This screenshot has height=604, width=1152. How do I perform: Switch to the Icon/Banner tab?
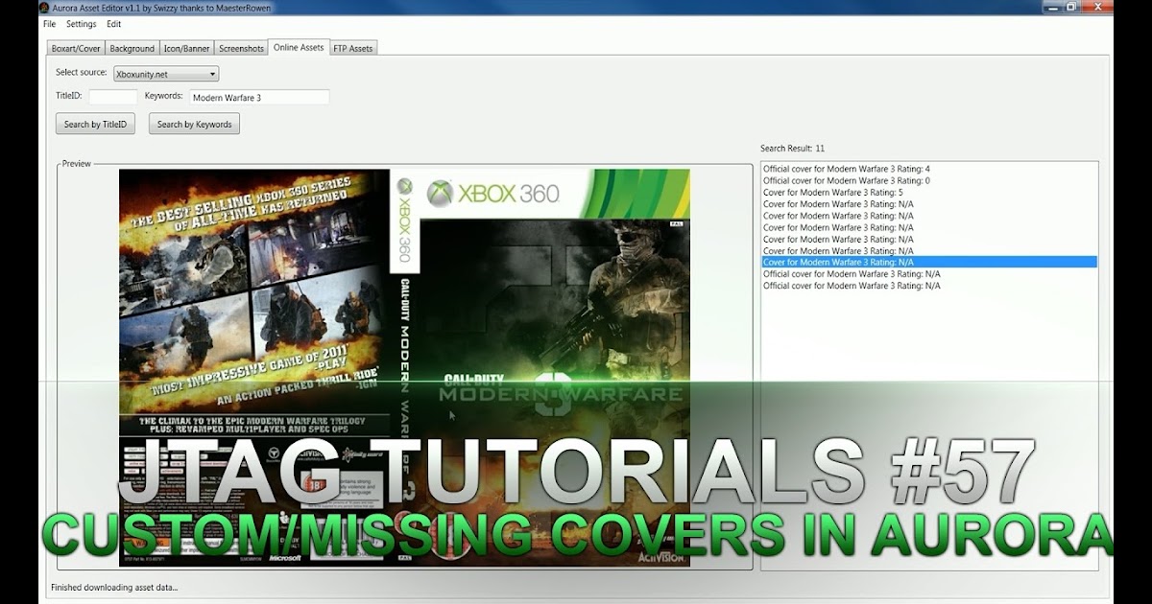(x=186, y=48)
